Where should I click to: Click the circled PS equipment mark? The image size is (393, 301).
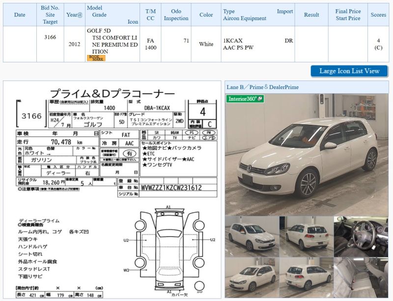point(192,133)
